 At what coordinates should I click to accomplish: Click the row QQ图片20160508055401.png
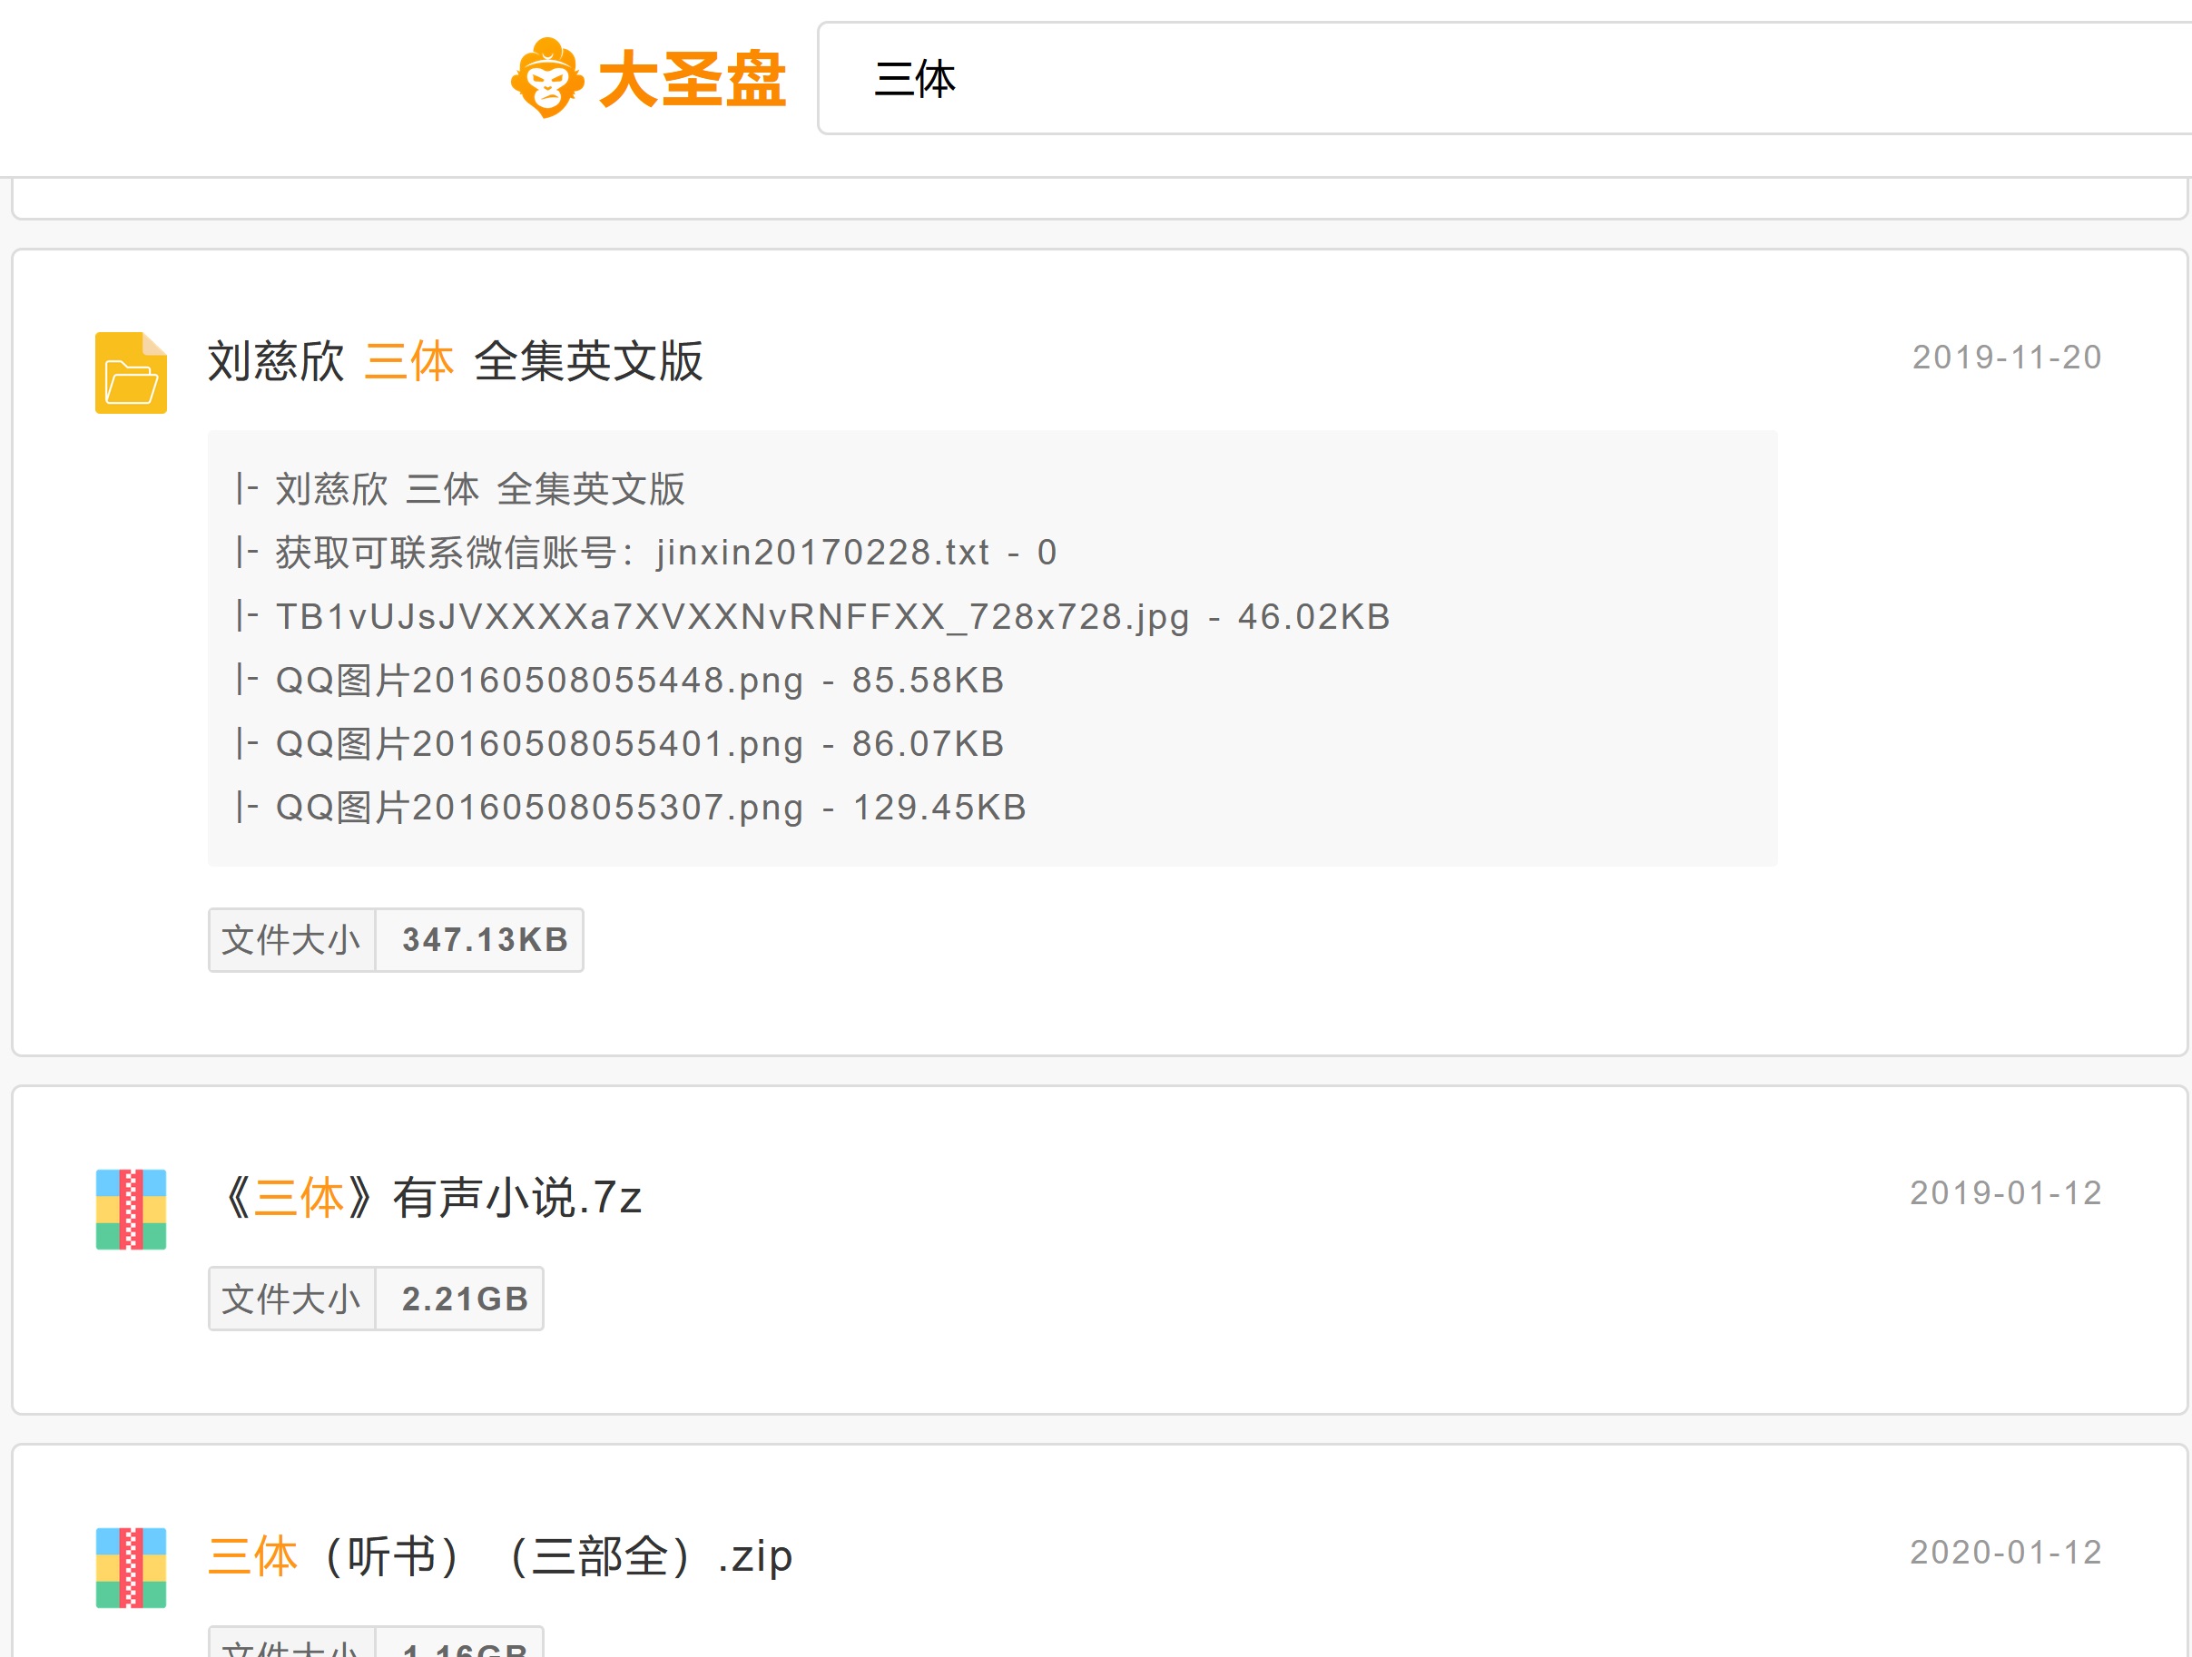[x=620, y=744]
